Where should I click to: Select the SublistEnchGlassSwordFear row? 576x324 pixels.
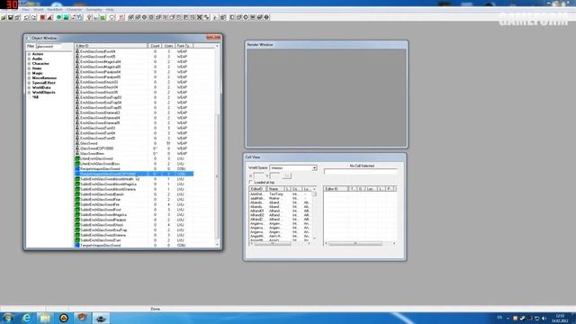click(134, 200)
